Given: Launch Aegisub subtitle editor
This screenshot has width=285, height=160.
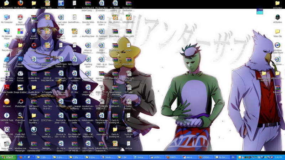Looking at the screenshot, I should pyautogui.click(x=34, y=47).
